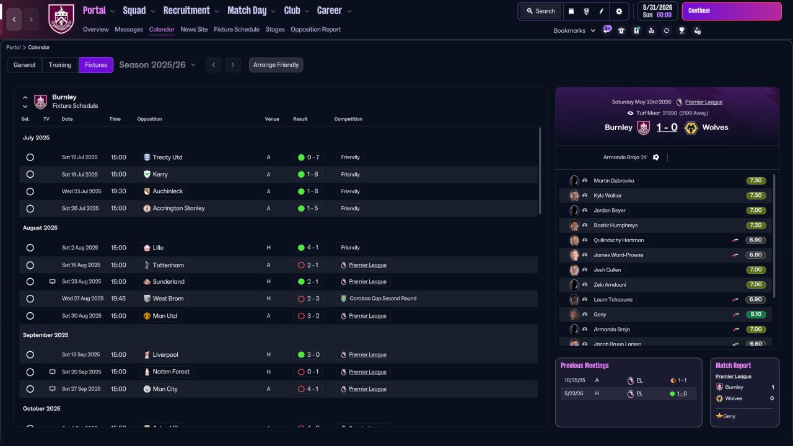Click the Carabao Cup competition icon

tap(344, 299)
